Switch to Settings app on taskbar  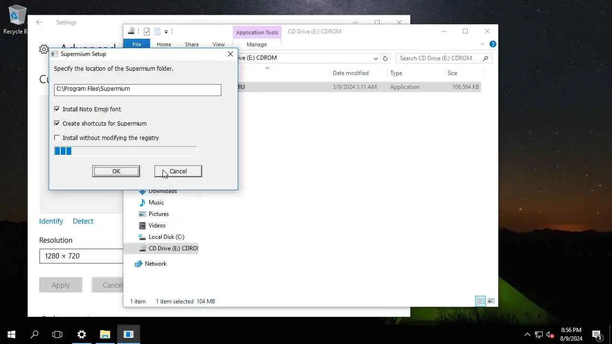(82, 334)
